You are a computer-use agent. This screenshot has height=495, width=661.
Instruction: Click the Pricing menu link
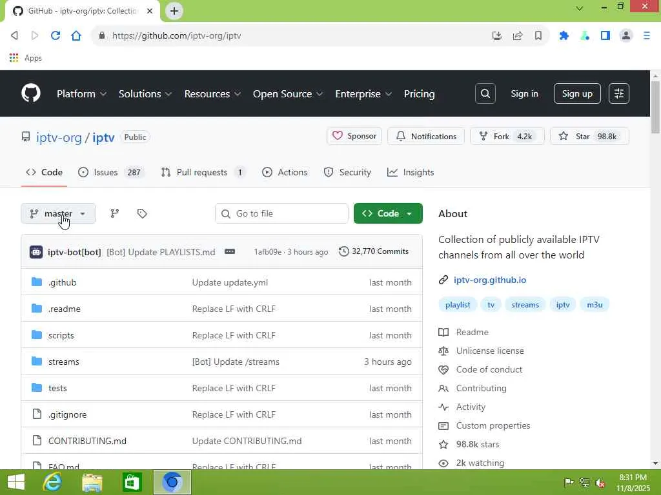419,94
